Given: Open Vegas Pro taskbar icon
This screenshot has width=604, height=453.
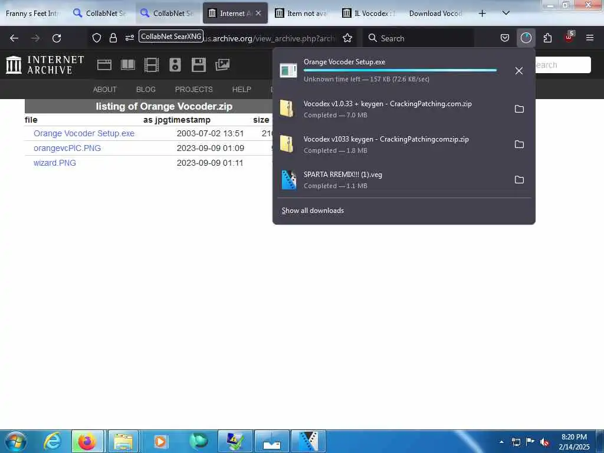Looking at the screenshot, I should [x=308, y=441].
